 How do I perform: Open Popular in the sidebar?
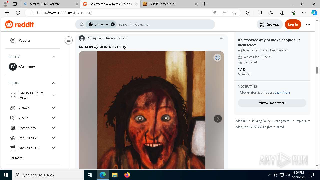tap(32, 40)
